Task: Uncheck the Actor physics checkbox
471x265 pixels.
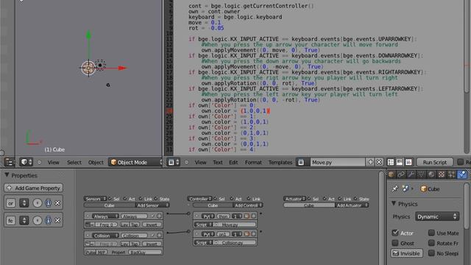Action: tap(395, 233)
